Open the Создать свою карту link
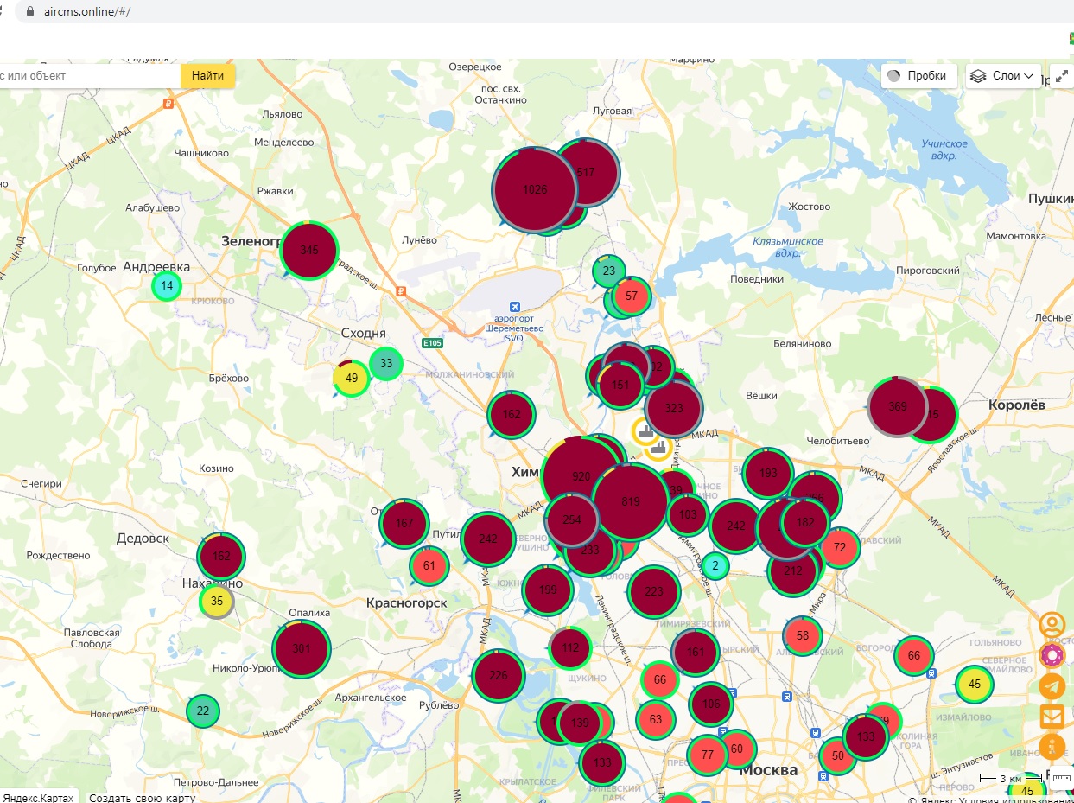 (x=142, y=797)
